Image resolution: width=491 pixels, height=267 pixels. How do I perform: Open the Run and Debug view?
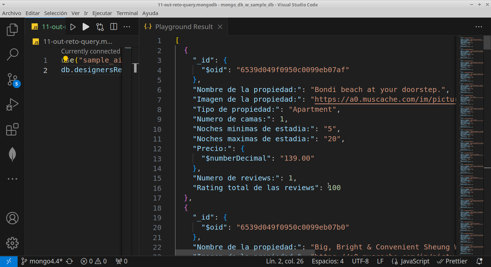(x=12, y=104)
